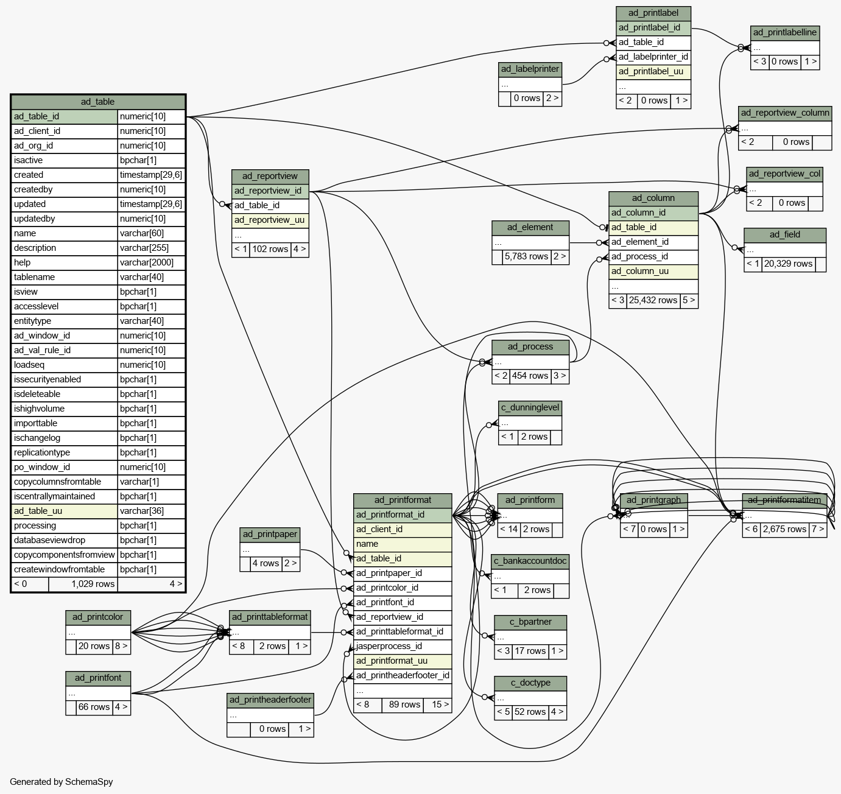Select the c_dunninglevel table title
The image size is (841, 794).
tap(530, 407)
